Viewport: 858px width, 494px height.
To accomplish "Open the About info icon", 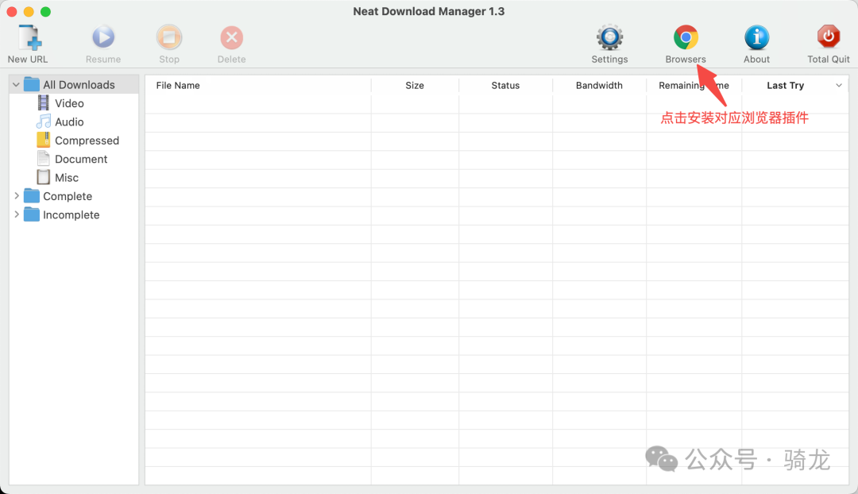I will pyautogui.click(x=757, y=38).
